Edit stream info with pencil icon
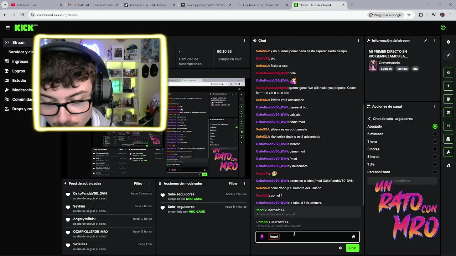The height and width of the screenshot is (256, 456). 425,41
